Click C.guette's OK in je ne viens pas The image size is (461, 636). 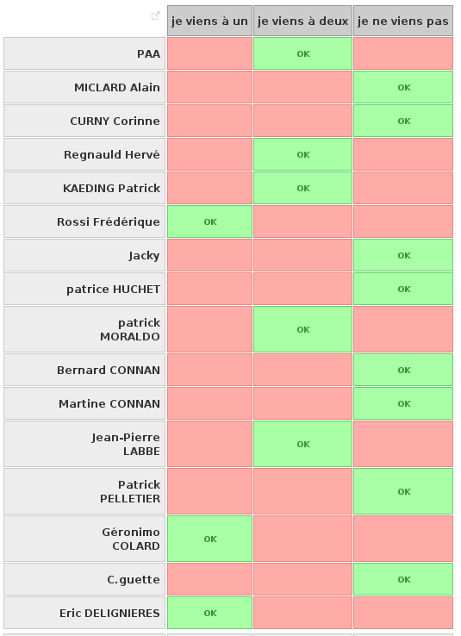(x=403, y=579)
